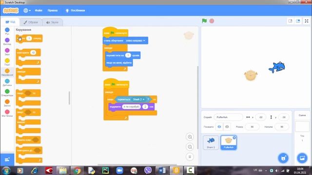Viewport: 312px width, 175px height.
Task: Click the seconds value in say block
Action: [x=145, y=107]
